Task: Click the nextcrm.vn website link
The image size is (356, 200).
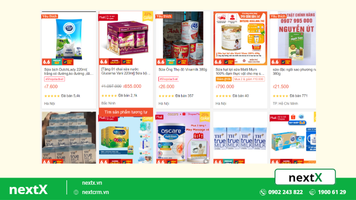Action: tap(95, 192)
